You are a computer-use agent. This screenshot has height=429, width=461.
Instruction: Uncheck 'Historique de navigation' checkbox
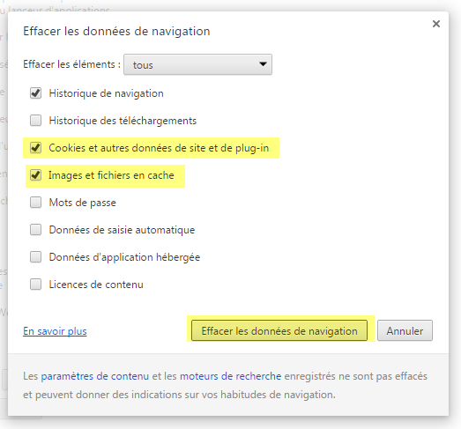pyautogui.click(x=35, y=93)
